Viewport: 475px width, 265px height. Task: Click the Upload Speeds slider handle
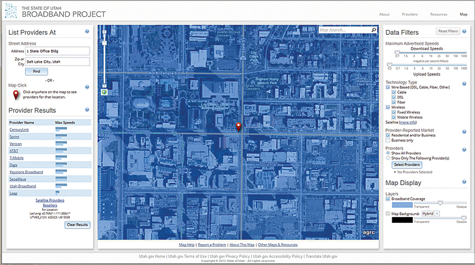[x=389, y=65]
